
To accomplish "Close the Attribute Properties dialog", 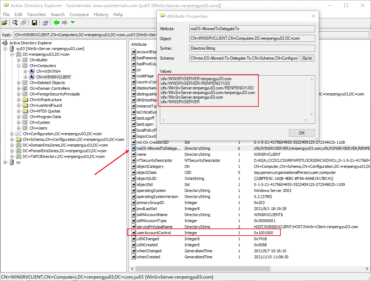I will (x=313, y=16).
